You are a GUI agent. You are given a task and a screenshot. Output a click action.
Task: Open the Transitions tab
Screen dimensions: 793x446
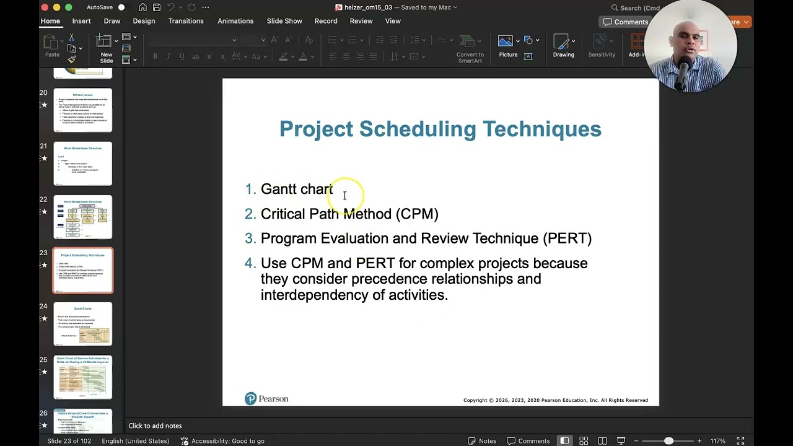click(x=186, y=21)
